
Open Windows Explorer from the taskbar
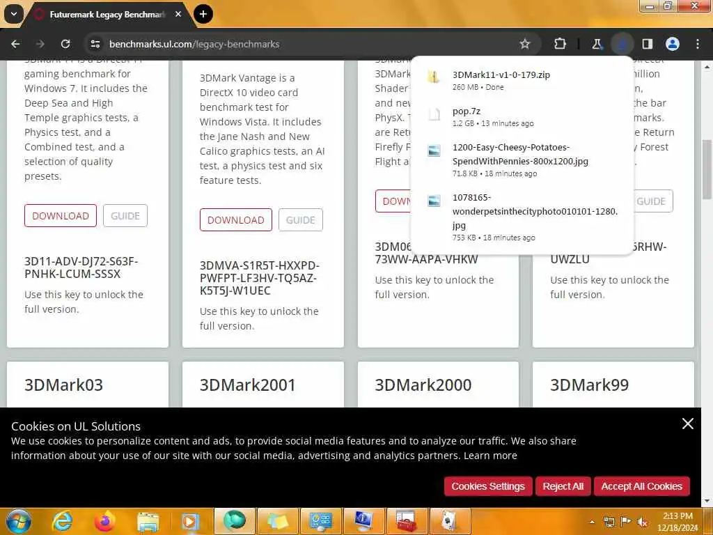(x=148, y=521)
